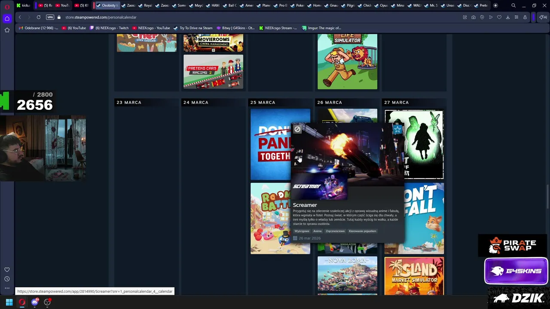Select the Wyścigowe tag
Viewport: 550px width, 309px height.
point(302,231)
